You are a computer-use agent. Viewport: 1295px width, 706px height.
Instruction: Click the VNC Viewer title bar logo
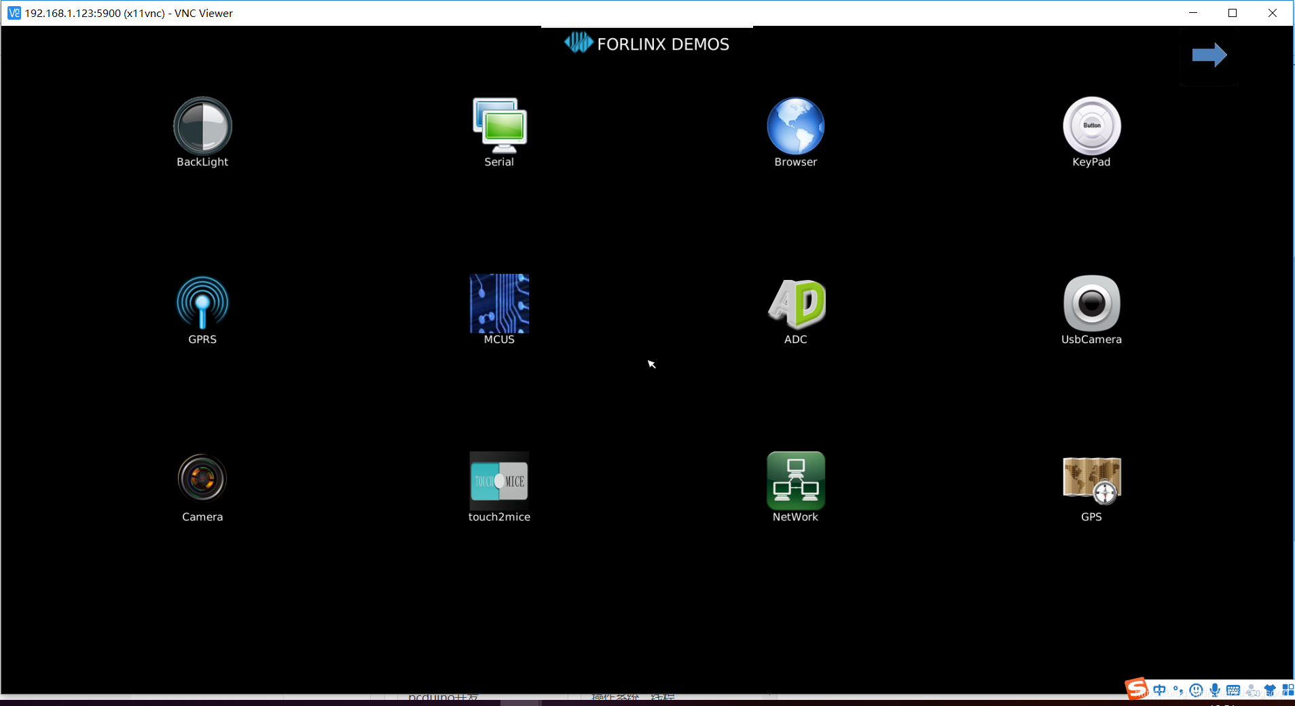pyautogui.click(x=14, y=13)
